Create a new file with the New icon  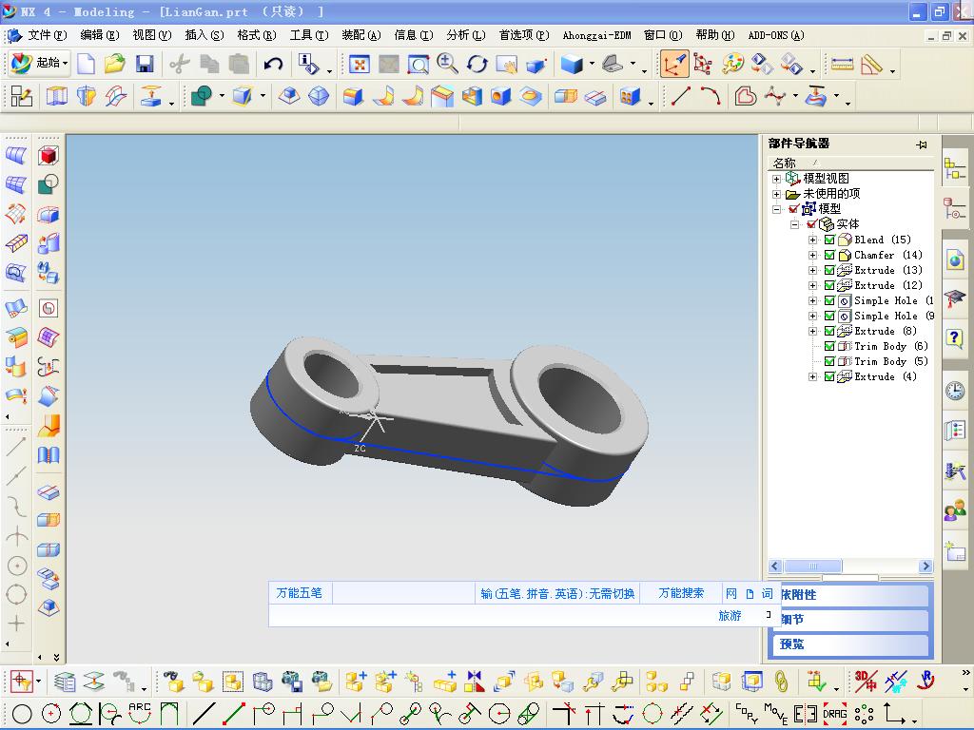(85, 64)
